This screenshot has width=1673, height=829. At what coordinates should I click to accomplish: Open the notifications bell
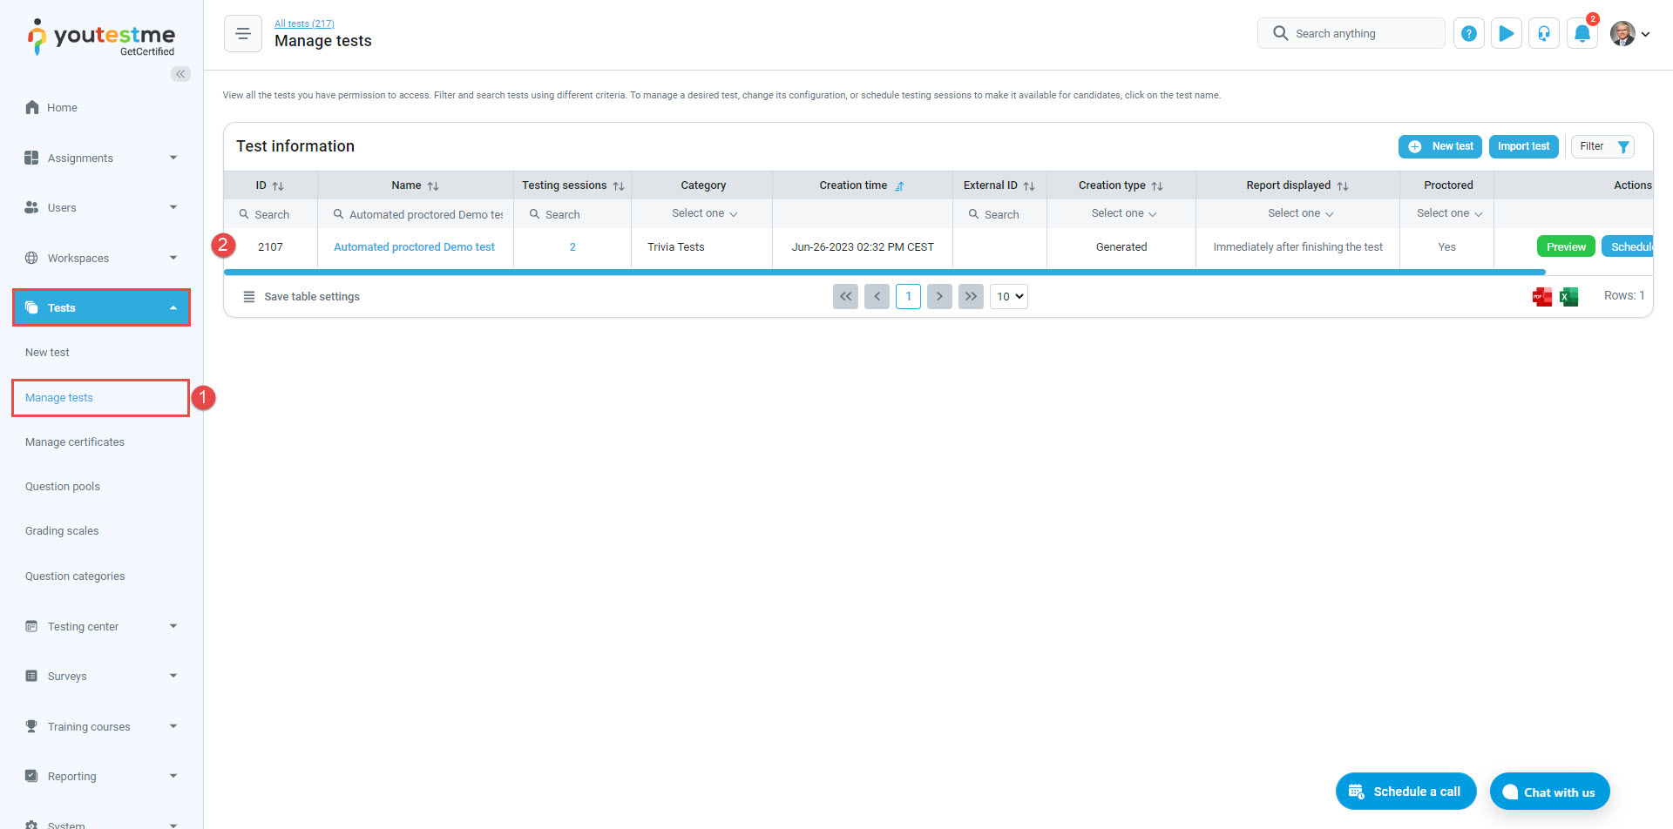coord(1582,33)
